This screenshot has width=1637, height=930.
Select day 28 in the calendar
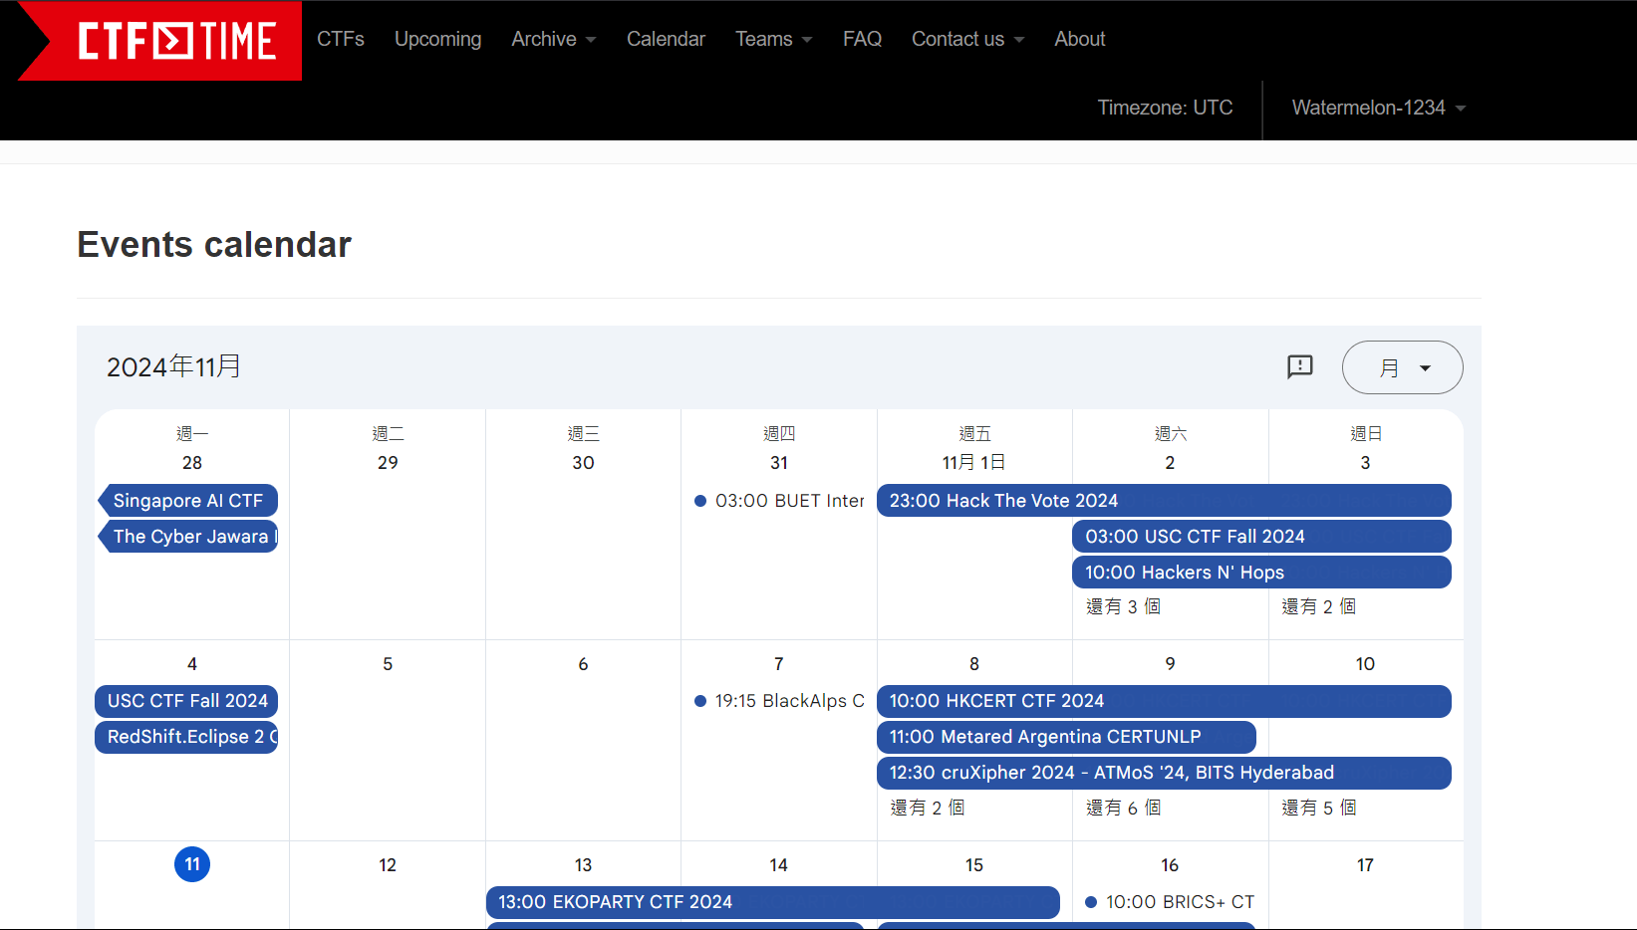[192, 463]
